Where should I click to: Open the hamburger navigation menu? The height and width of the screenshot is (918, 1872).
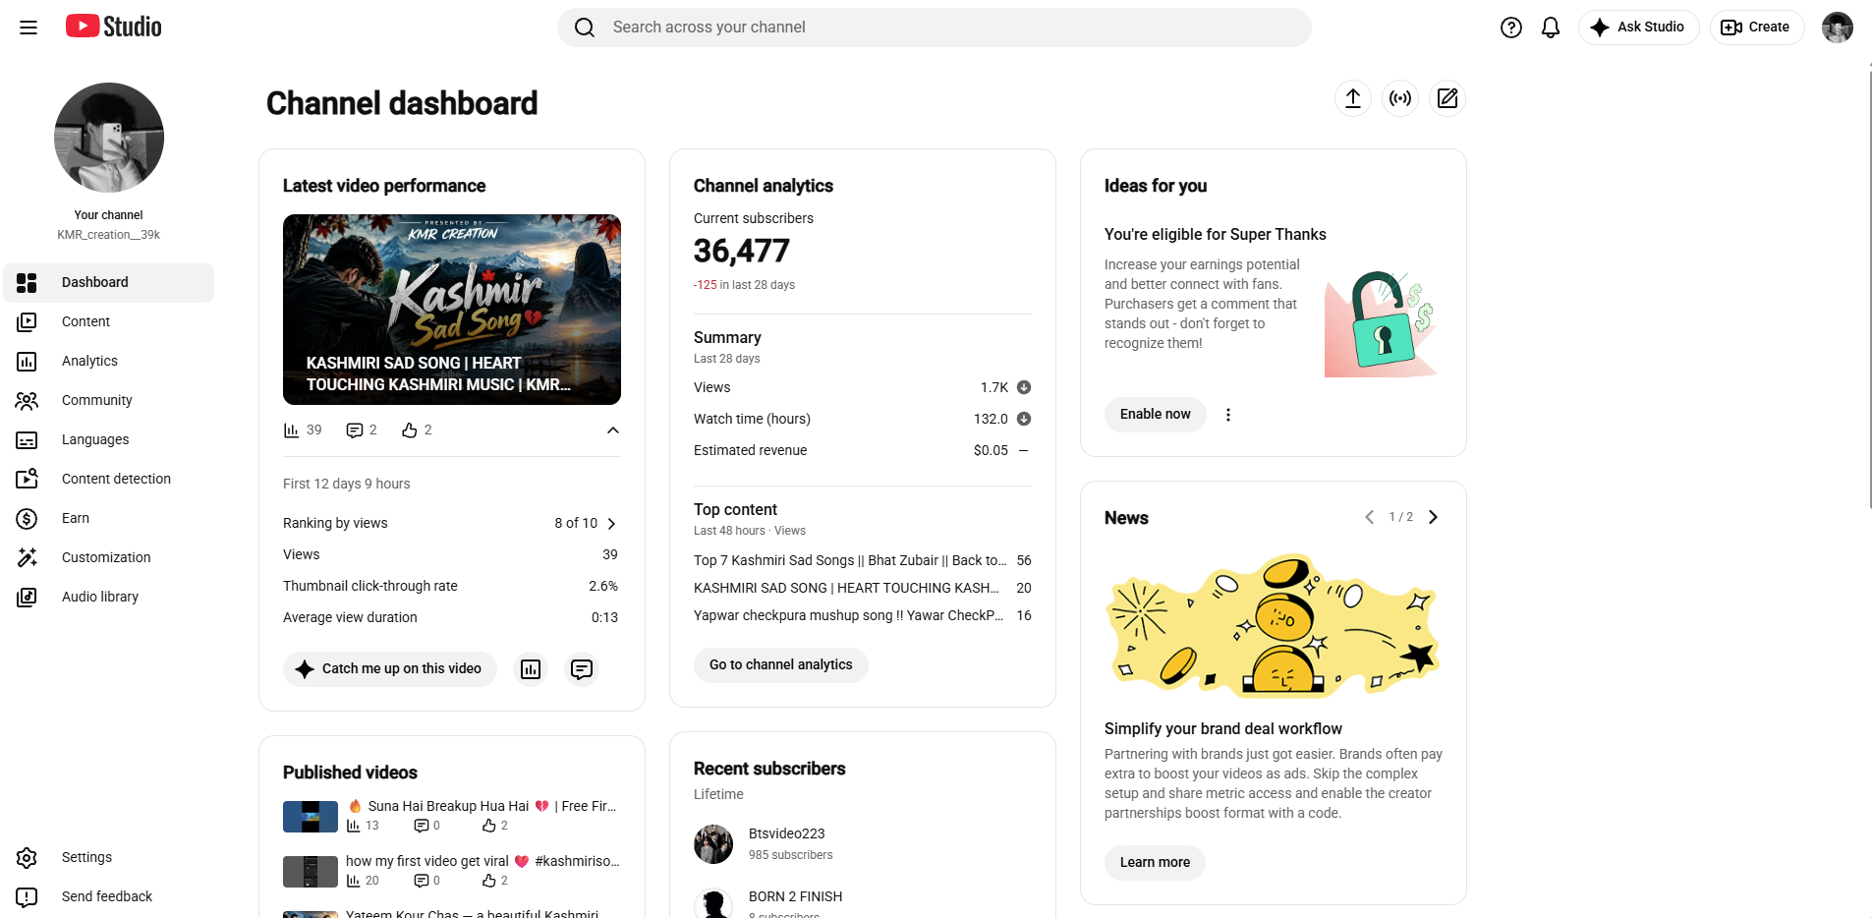pyautogui.click(x=28, y=28)
